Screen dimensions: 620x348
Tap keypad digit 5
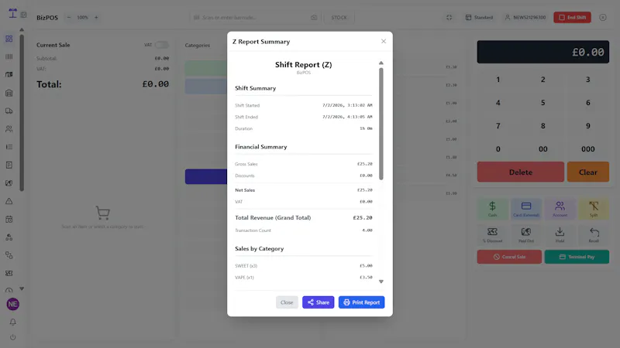coord(543,103)
